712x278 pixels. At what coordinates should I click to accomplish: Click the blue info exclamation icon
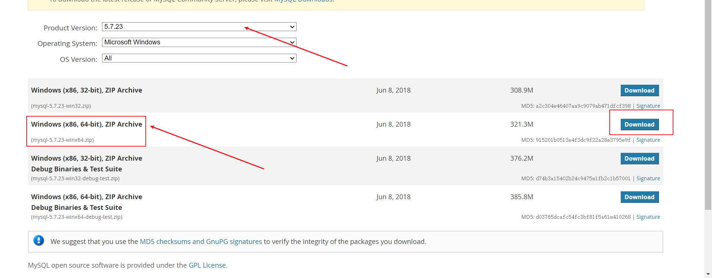(x=39, y=241)
